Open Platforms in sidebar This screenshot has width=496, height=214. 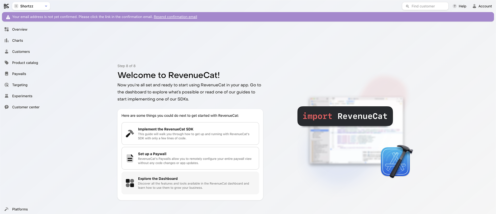(20, 209)
